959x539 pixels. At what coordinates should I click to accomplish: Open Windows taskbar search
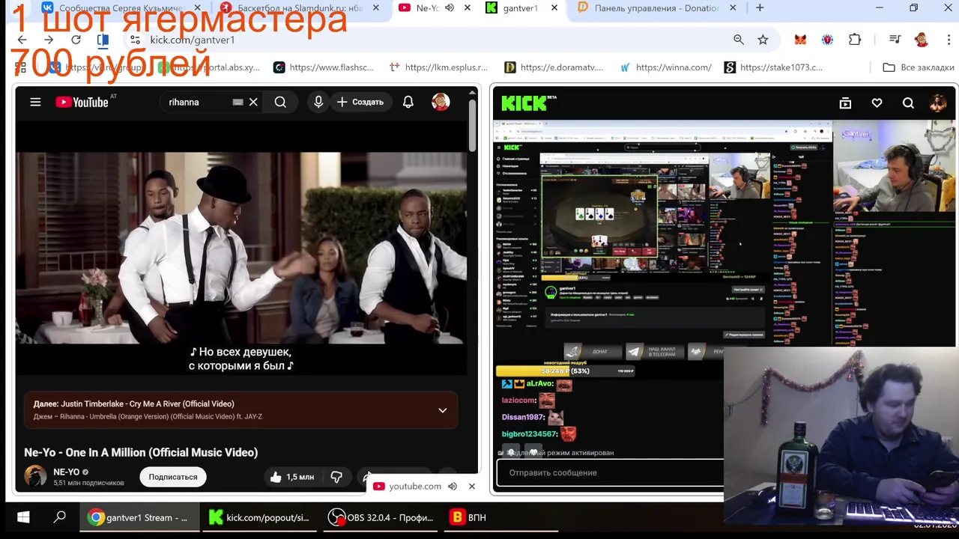(x=60, y=517)
